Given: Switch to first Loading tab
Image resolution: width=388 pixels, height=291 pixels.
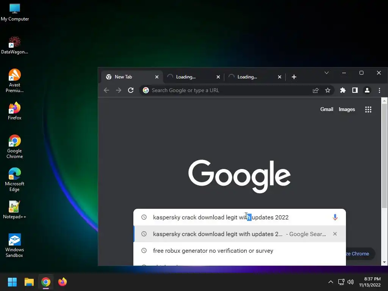Looking at the screenshot, I should pyautogui.click(x=194, y=77).
